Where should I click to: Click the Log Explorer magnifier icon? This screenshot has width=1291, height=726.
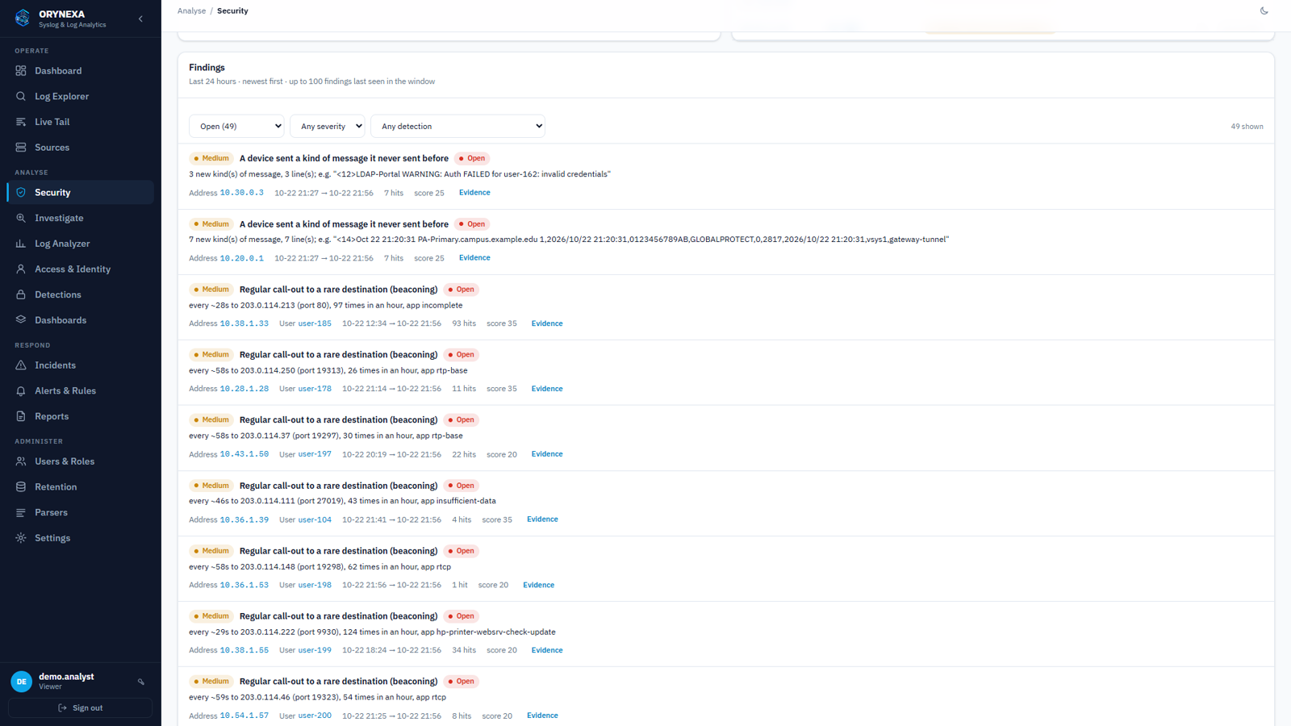pos(21,96)
